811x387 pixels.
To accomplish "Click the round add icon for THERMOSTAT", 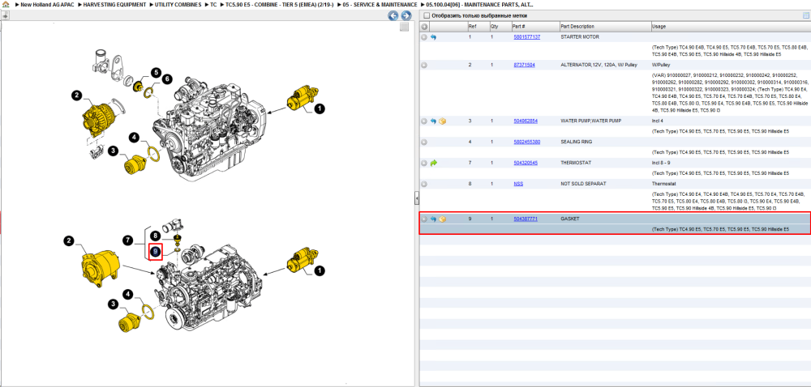I will (424, 163).
